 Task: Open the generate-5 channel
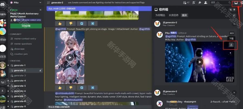tap(20, 86)
